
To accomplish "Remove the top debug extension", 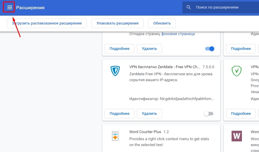I will (x=149, y=49).
